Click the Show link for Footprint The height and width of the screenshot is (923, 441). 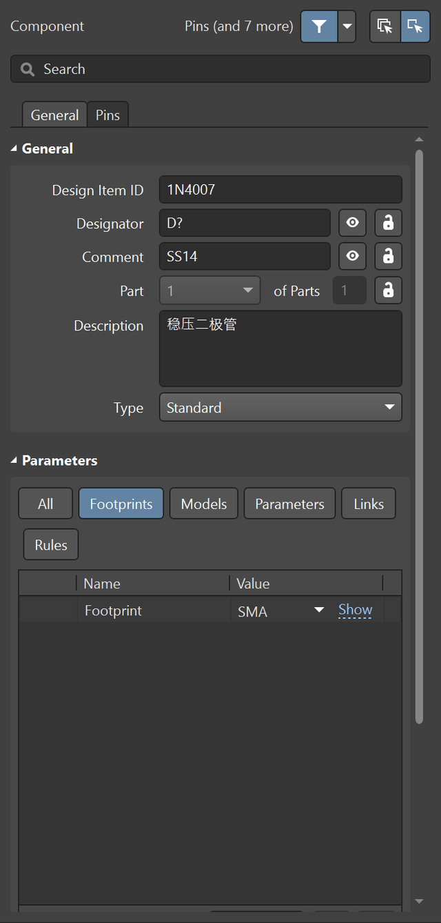[355, 610]
